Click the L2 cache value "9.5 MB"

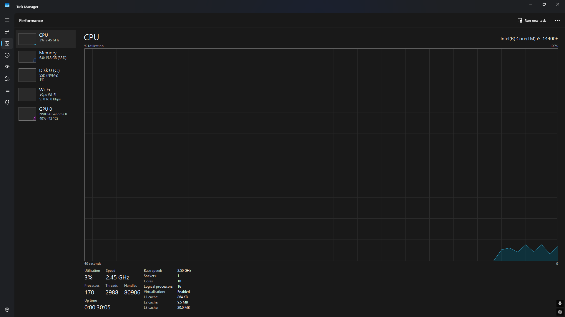click(183, 302)
